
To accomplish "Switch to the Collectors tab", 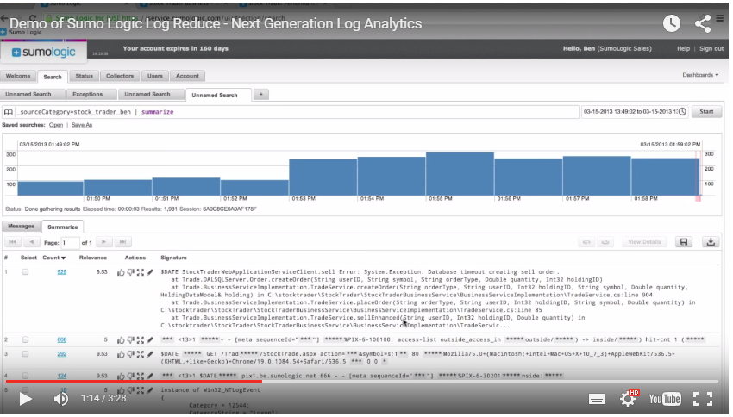I will 120,76.
